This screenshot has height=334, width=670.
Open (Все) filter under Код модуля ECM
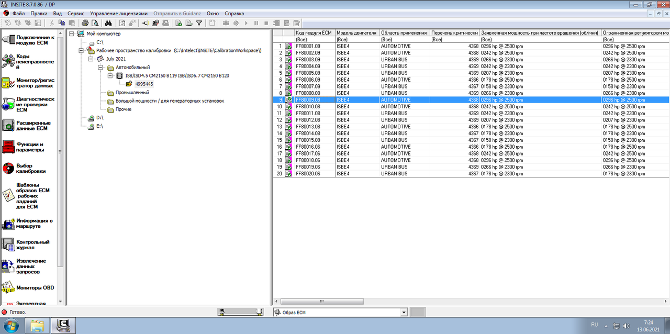pyautogui.click(x=315, y=39)
